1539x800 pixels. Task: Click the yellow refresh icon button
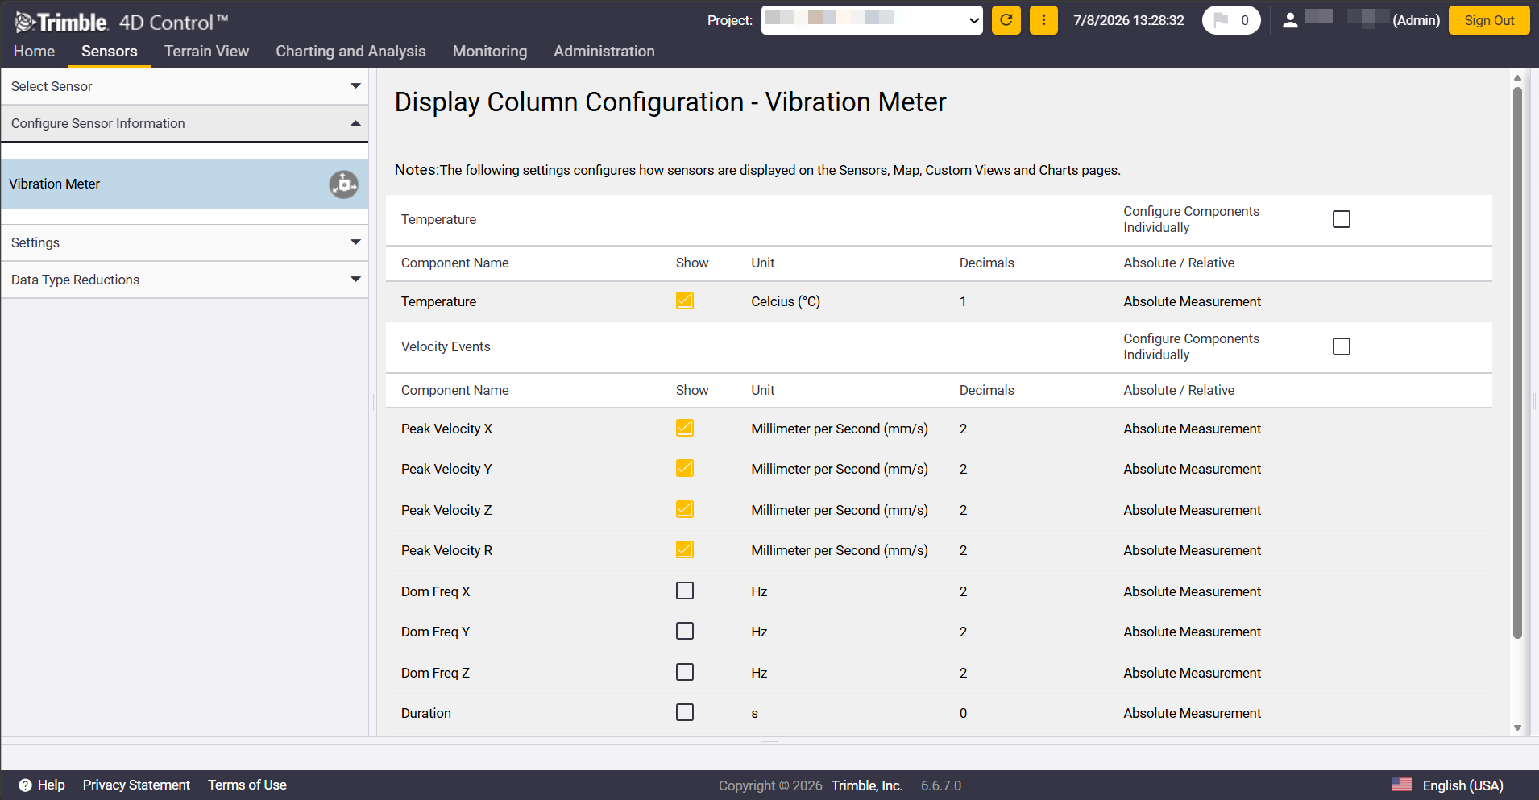1006,20
